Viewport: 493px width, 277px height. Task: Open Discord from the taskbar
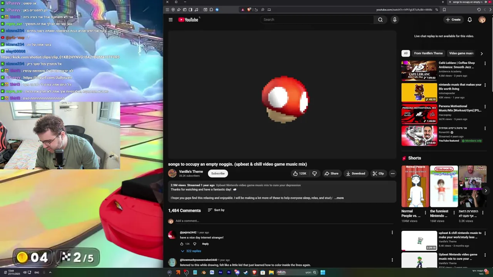(x=237, y=272)
